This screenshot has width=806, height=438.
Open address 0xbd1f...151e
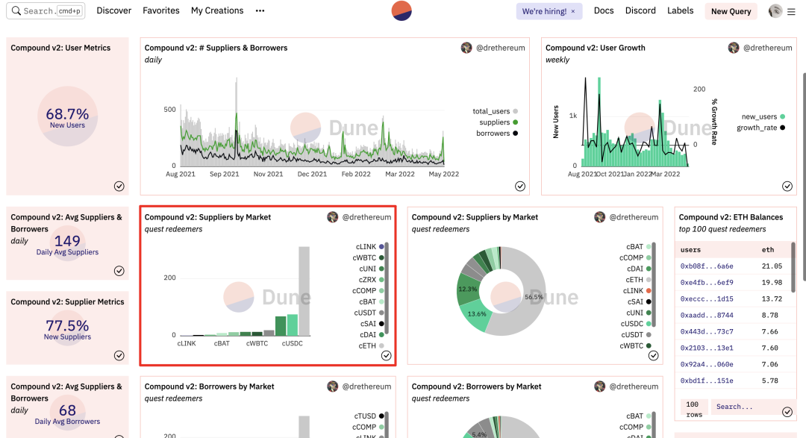tap(707, 381)
